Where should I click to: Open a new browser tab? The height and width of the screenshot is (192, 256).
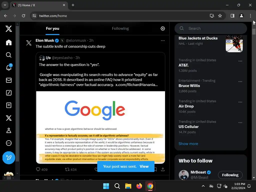pos(73,5)
